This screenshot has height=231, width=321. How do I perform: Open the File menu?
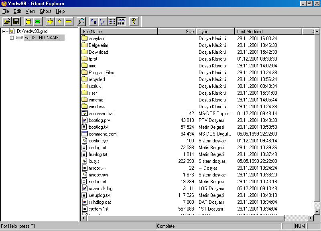[x=6, y=11]
